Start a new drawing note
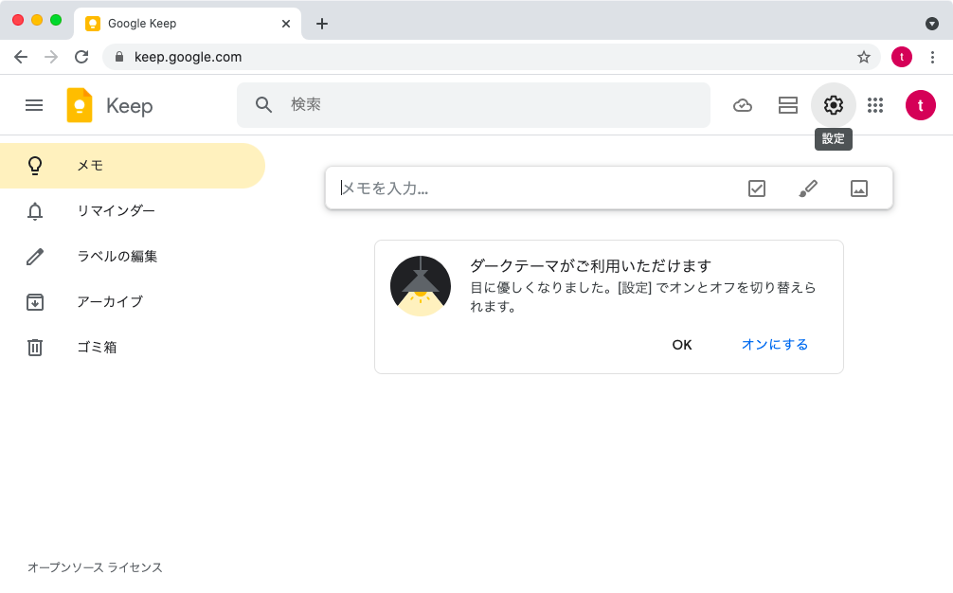Viewport: 953px width, 593px height. tap(808, 188)
